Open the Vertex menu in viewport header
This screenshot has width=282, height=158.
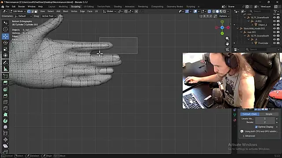pyautogui.click(x=74, y=11)
